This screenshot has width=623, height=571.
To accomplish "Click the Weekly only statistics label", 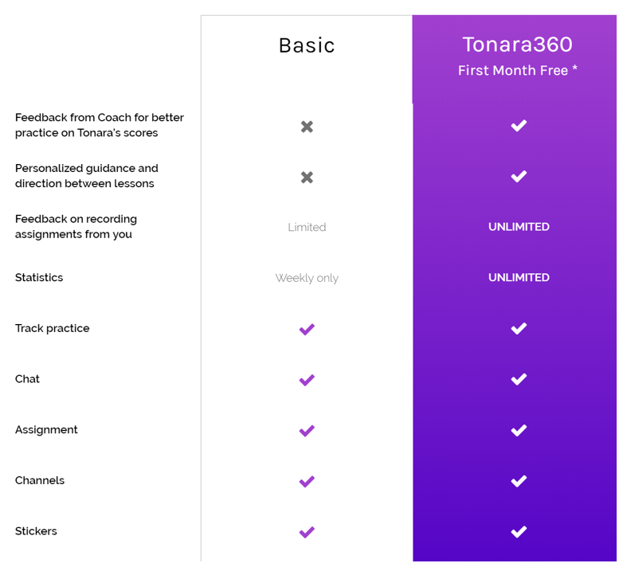I will tap(307, 278).
